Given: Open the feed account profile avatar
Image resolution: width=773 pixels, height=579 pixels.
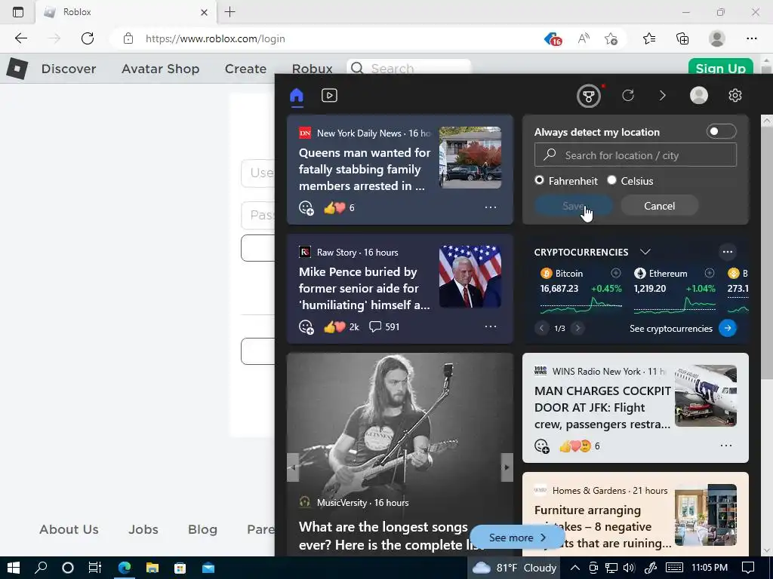Looking at the screenshot, I should pos(698,95).
